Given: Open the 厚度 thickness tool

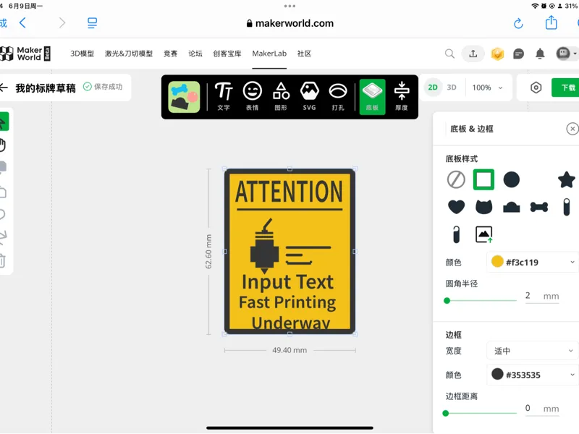Looking at the screenshot, I should pyautogui.click(x=402, y=97).
